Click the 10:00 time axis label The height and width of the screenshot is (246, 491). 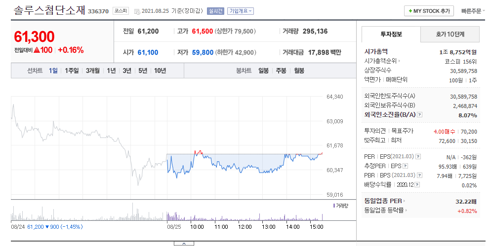point(197,227)
